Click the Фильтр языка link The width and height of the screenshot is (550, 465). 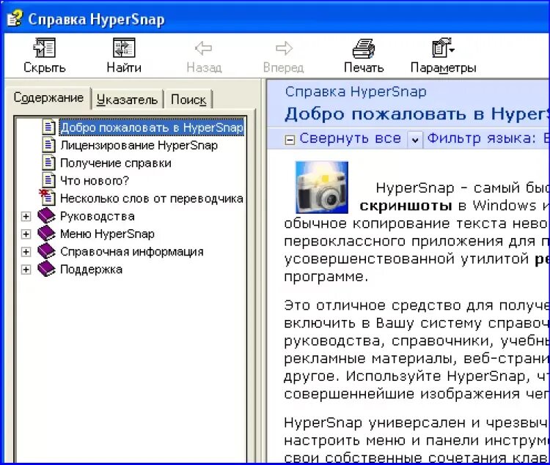(x=481, y=138)
